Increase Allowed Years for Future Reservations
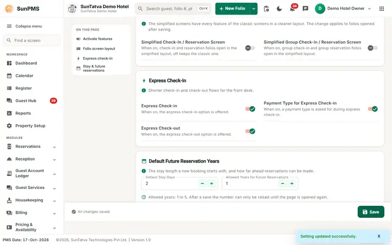Screen dimensions: 392x245 292,183
